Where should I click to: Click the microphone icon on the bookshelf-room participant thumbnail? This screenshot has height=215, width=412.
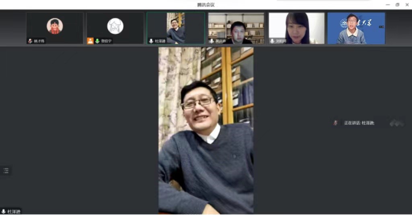(212, 41)
